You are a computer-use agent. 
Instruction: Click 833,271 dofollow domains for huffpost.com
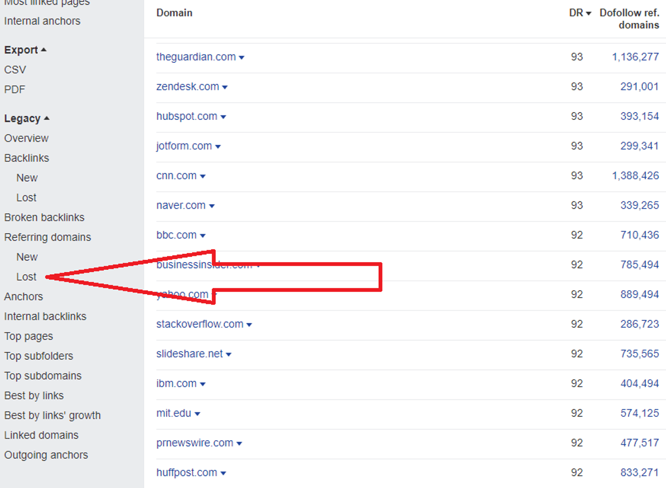[x=640, y=473]
